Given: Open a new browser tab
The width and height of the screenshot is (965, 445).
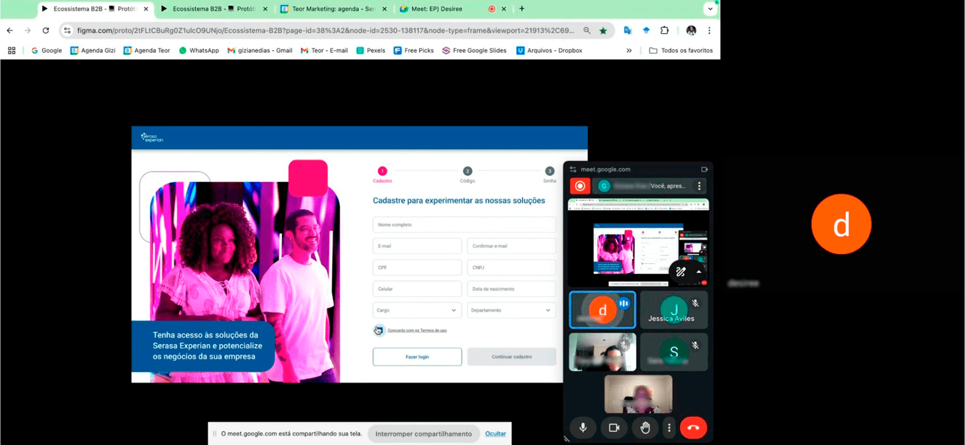Looking at the screenshot, I should (x=522, y=9).
